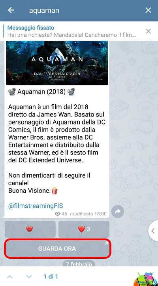Vote with the broken heart reaction button
Viewport: 158px width, 286px height.
point(30,229)
